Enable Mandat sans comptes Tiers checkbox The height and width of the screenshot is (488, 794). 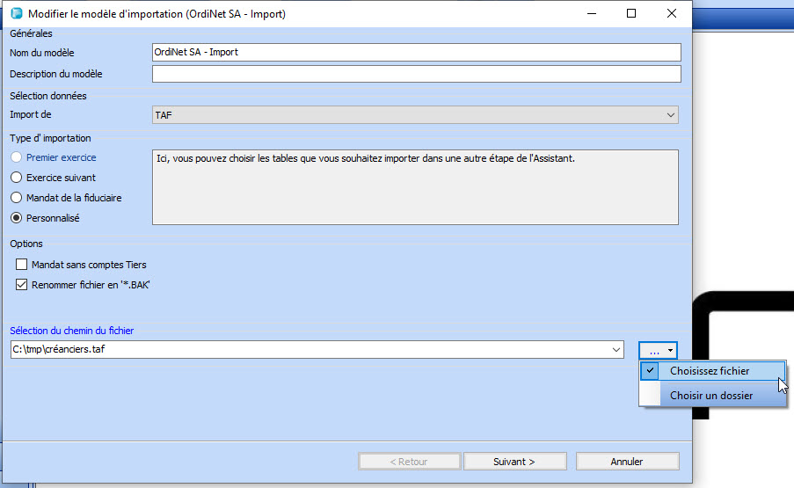pos(22,265)
